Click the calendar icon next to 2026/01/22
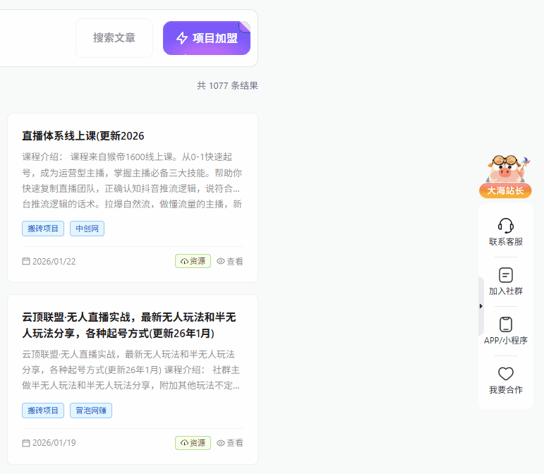The height and width of the screenshot is (474, 544). (26, 261)
